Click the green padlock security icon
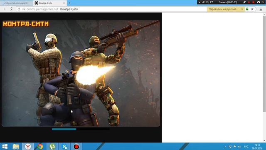Viewport: 266px width, 150px height. (247, 9)
